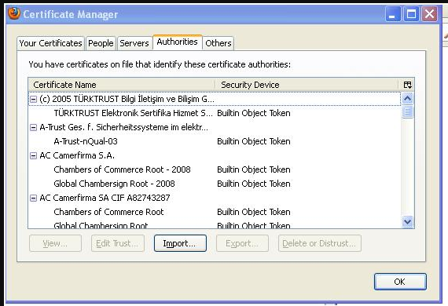Switch to the Servers tab
Image resolution: width=448 pixels, height=306 pixels.
click(134, 43)
